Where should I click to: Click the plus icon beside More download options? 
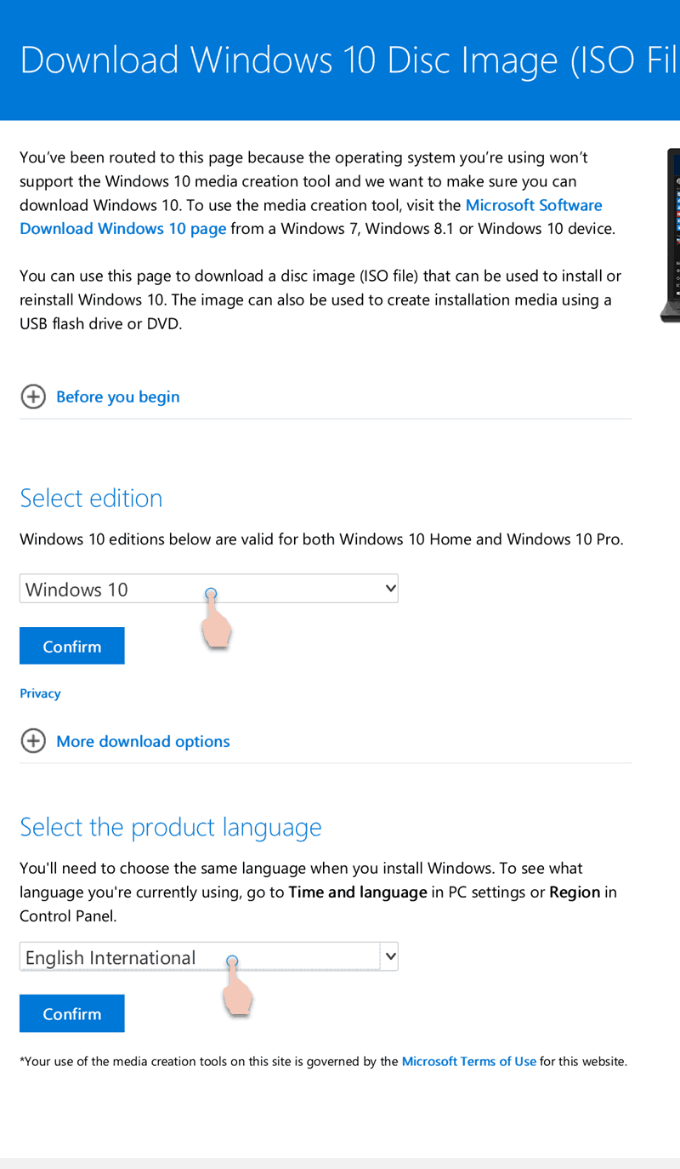click(x=33, y=741)
